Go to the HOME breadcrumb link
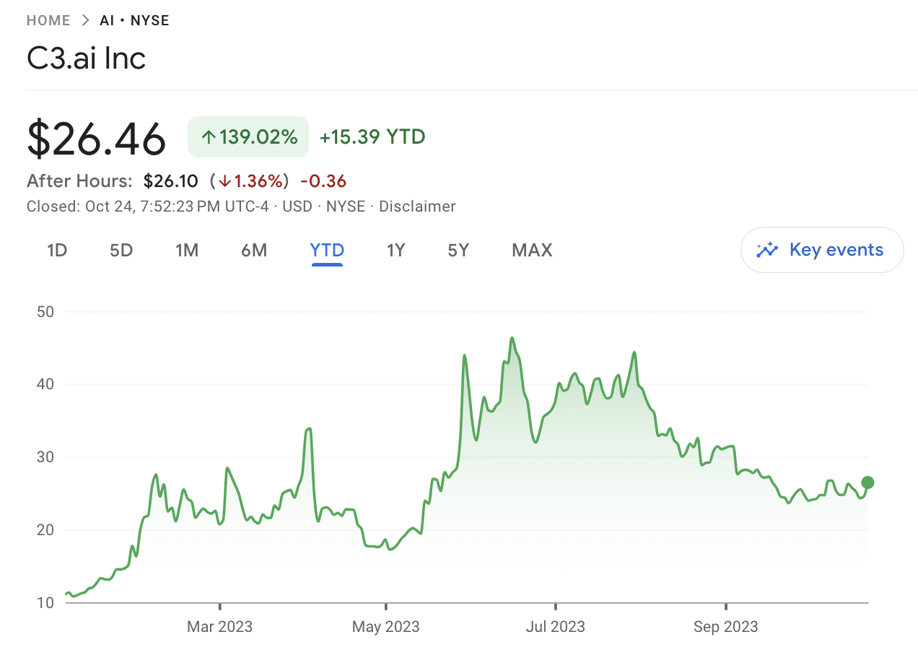The height and width of the screenshot is (663, 918). (48, 20)
